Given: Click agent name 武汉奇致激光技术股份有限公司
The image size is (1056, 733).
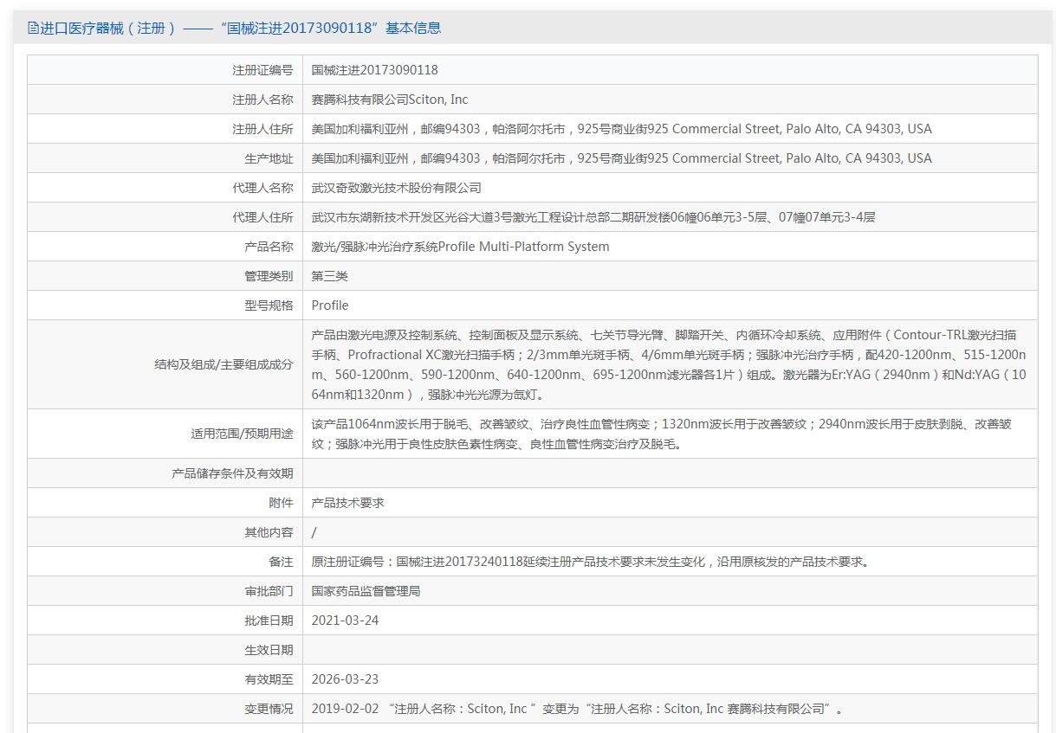Looking at the screenshot, I should 396,188.
